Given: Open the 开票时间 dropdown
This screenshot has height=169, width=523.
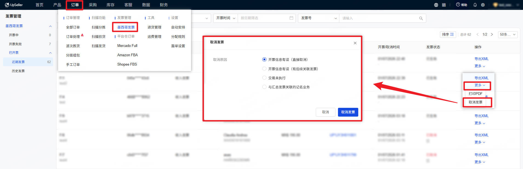Looking at the screenshot, I should coord(226,18).
